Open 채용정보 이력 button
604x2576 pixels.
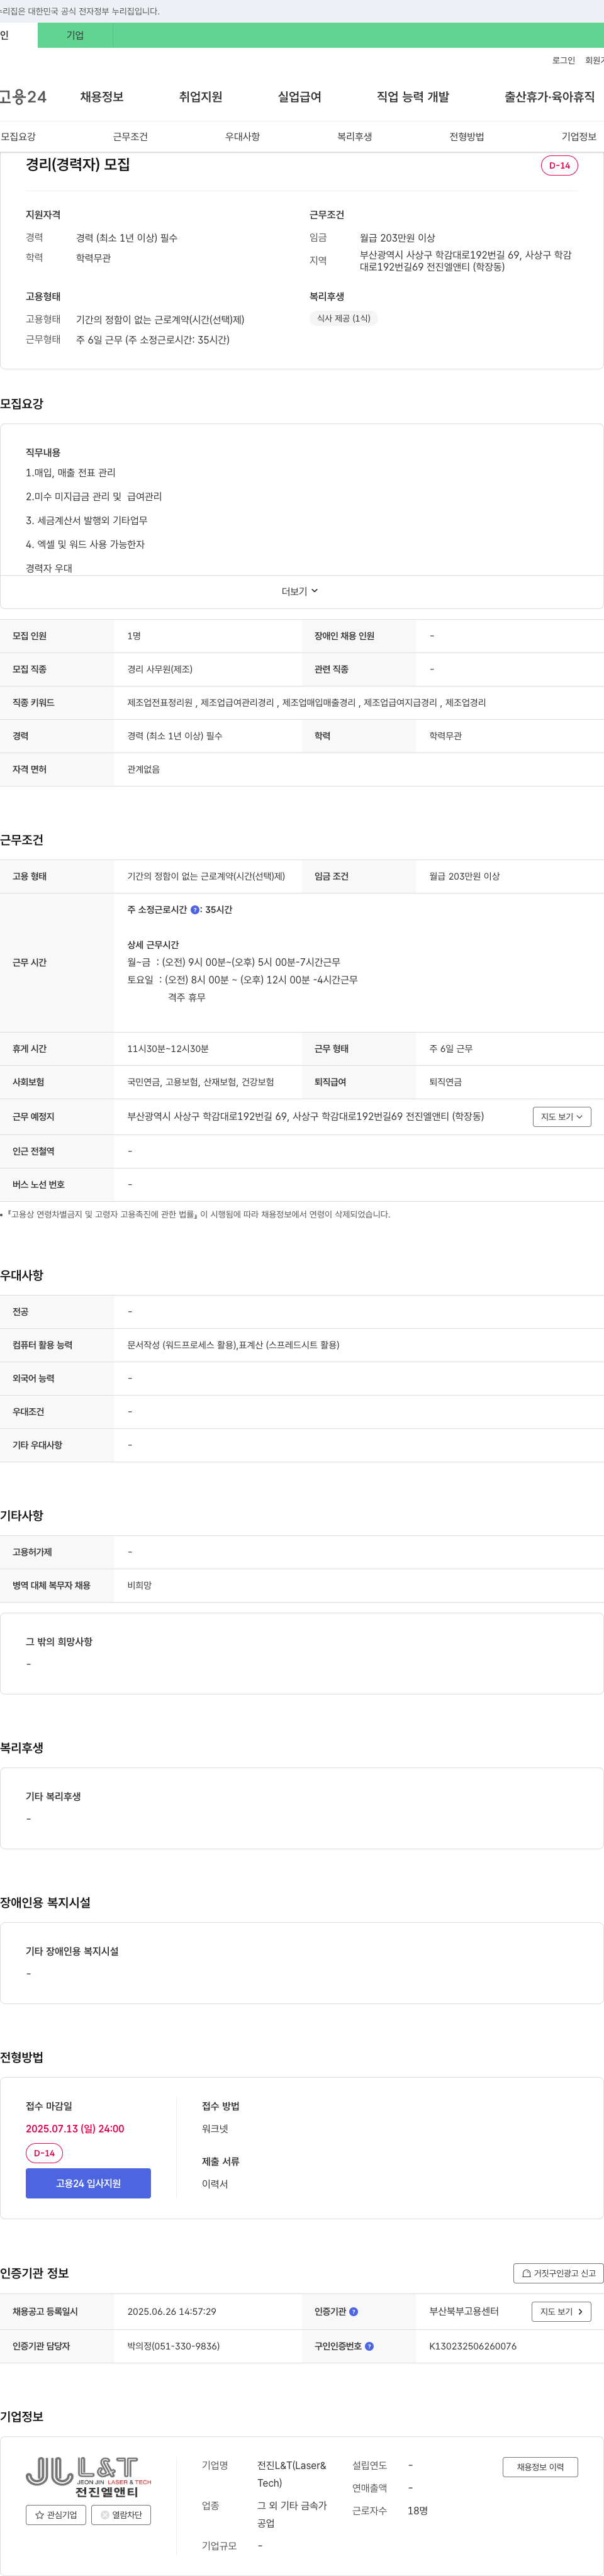point(540,2467)
